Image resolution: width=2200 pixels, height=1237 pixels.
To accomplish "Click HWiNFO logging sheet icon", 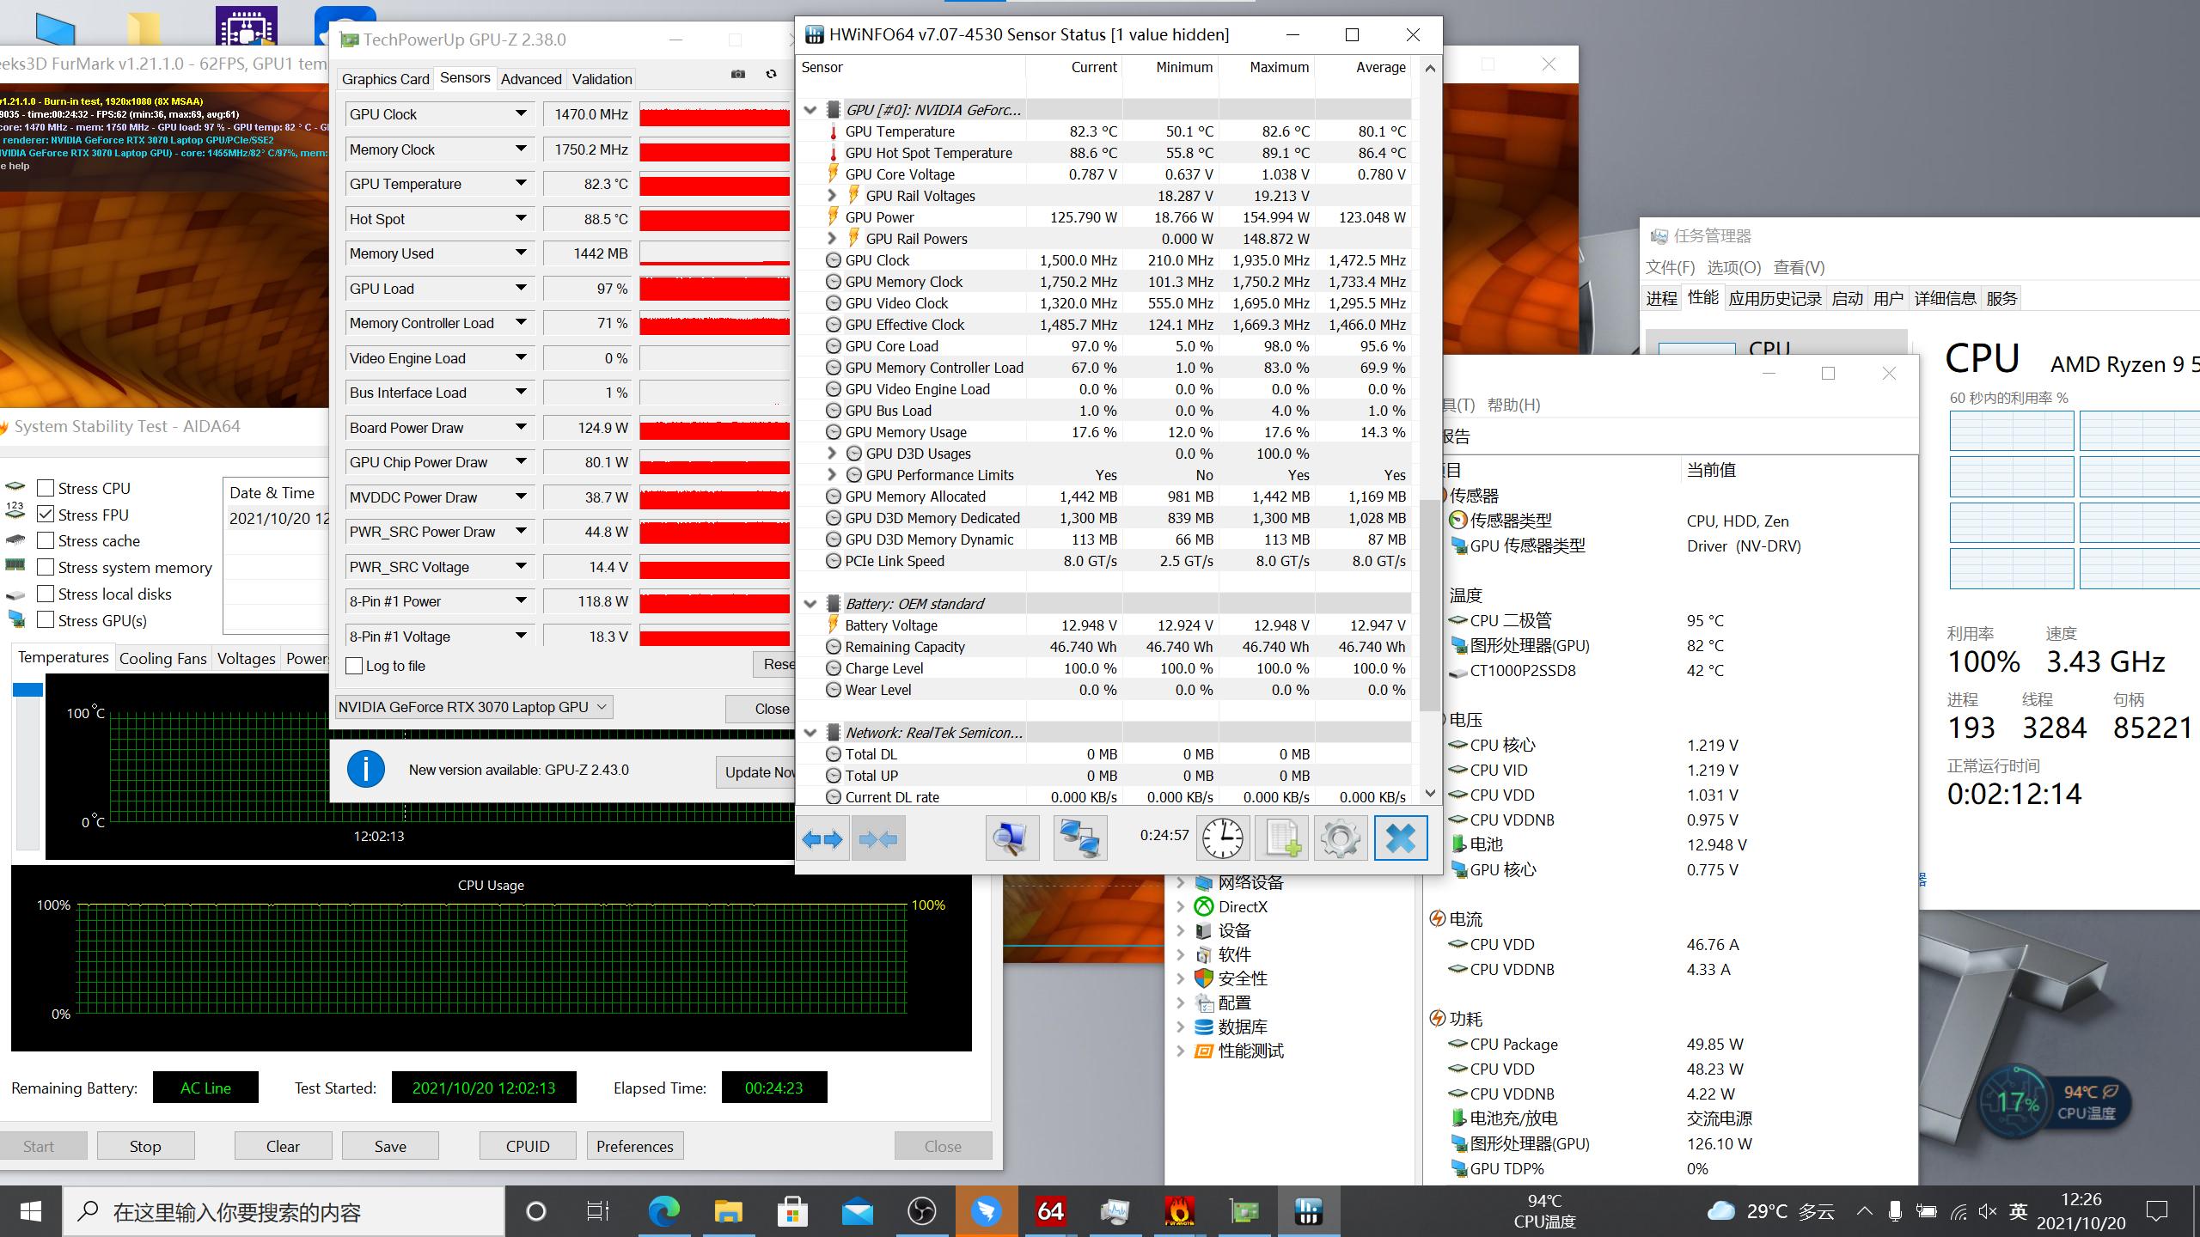I will coord(1281,838).
